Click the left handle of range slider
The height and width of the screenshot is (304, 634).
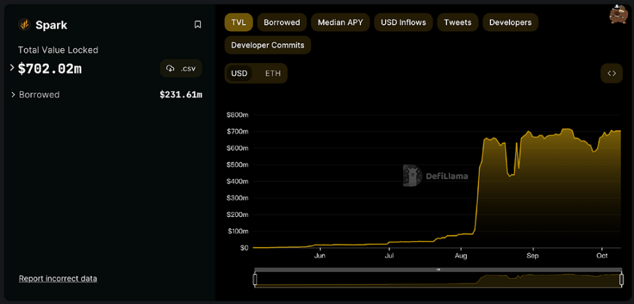255,280
